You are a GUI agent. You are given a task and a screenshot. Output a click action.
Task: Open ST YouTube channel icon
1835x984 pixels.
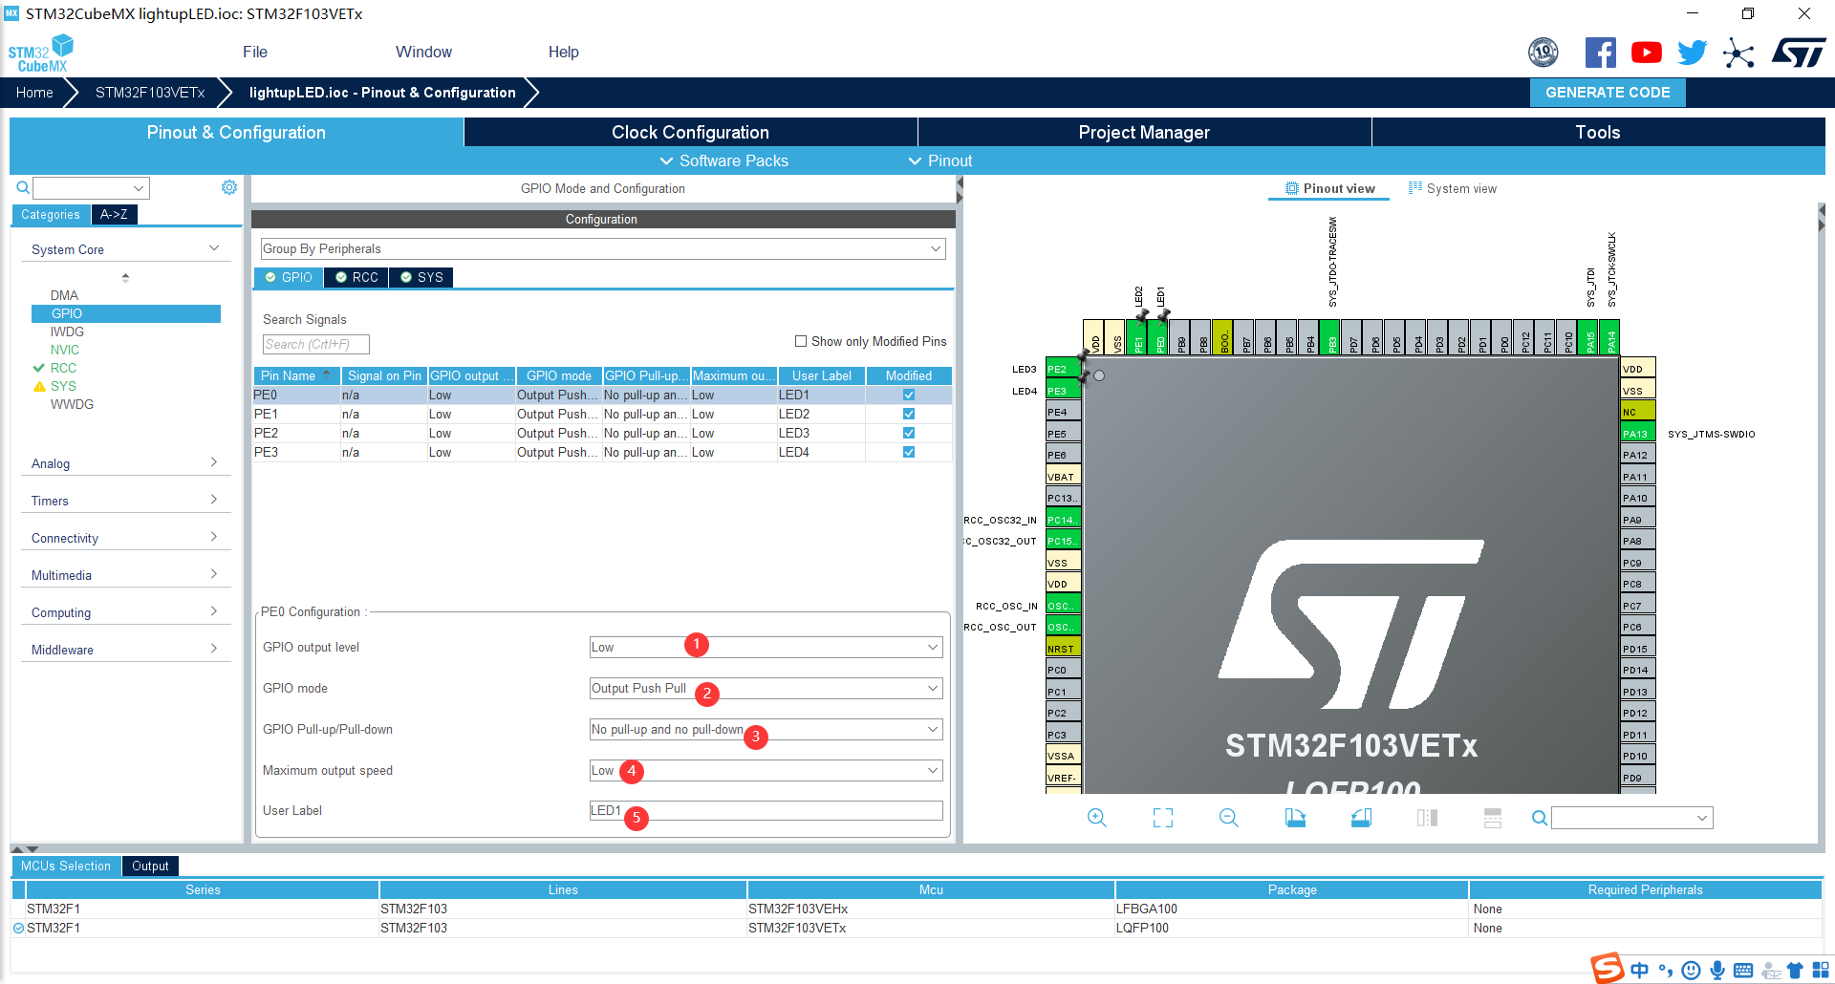tap(1646, 53)
